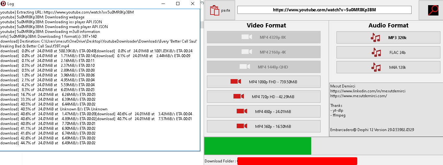Choose the MP4 2160p 4K option
Screen dimensions: 443x165
[x=264, y=52]
